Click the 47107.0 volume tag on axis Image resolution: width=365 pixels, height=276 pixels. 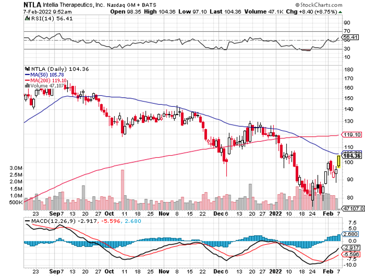353,209
